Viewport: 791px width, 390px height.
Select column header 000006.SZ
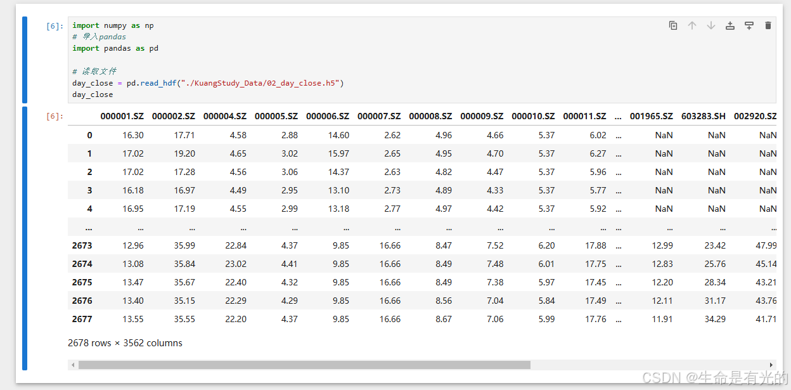(x=327, y=116)
